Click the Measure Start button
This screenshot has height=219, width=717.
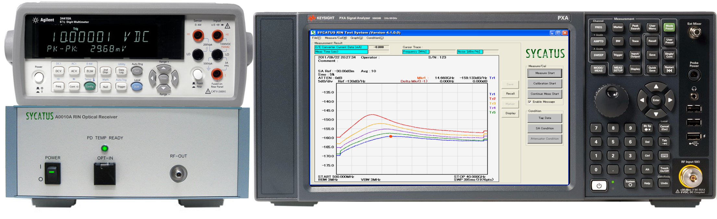(545, 73)
